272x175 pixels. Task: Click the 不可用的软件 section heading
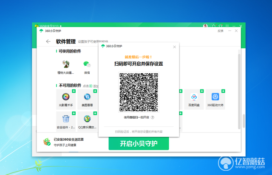[70, 86]
